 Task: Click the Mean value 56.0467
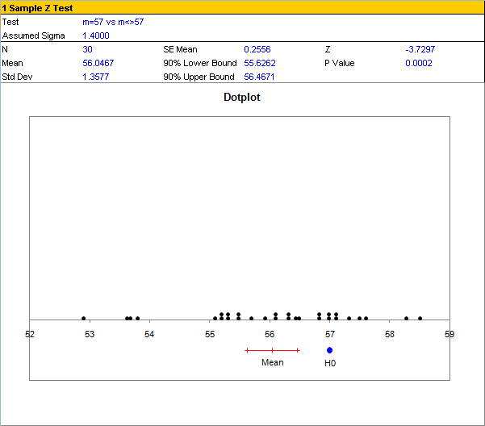[x=98, y=63]
